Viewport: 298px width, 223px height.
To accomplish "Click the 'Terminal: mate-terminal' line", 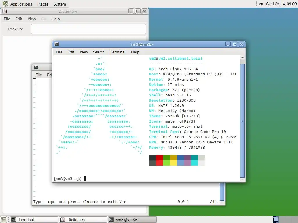I will click(x=175, y=127).
